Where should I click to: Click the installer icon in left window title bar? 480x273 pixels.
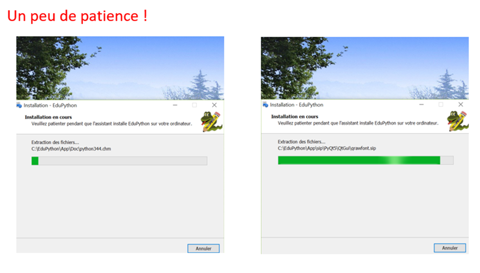19,105
